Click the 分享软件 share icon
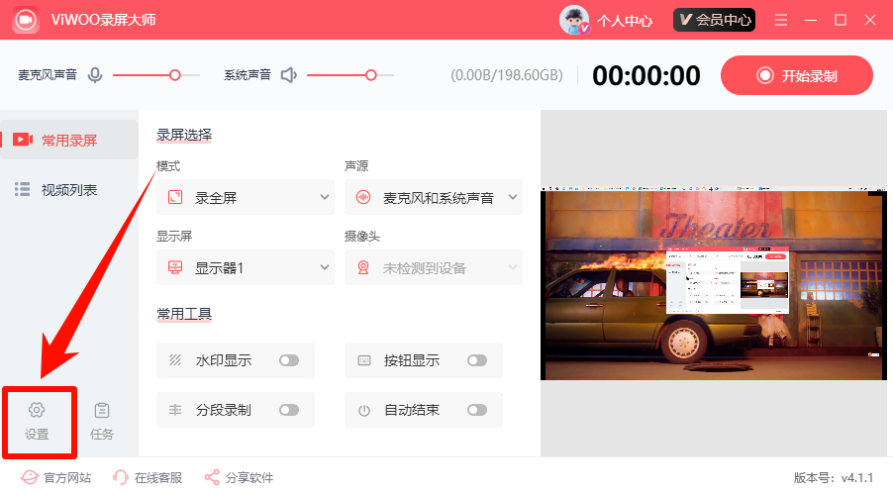This screenshot has width=893, height=497. (212, 477)
